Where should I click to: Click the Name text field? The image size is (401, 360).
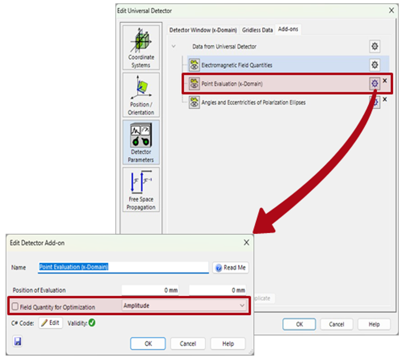pos(123,268)
